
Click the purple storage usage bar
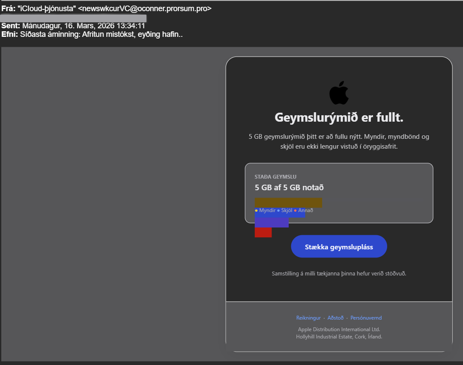272,222
